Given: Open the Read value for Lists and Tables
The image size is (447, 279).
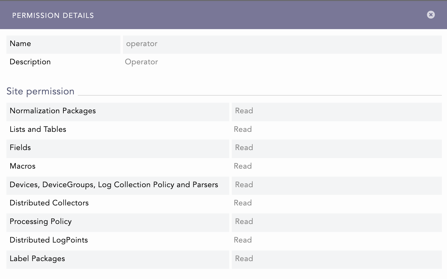Looking at the screenshot, I should (x=336, y=130).
